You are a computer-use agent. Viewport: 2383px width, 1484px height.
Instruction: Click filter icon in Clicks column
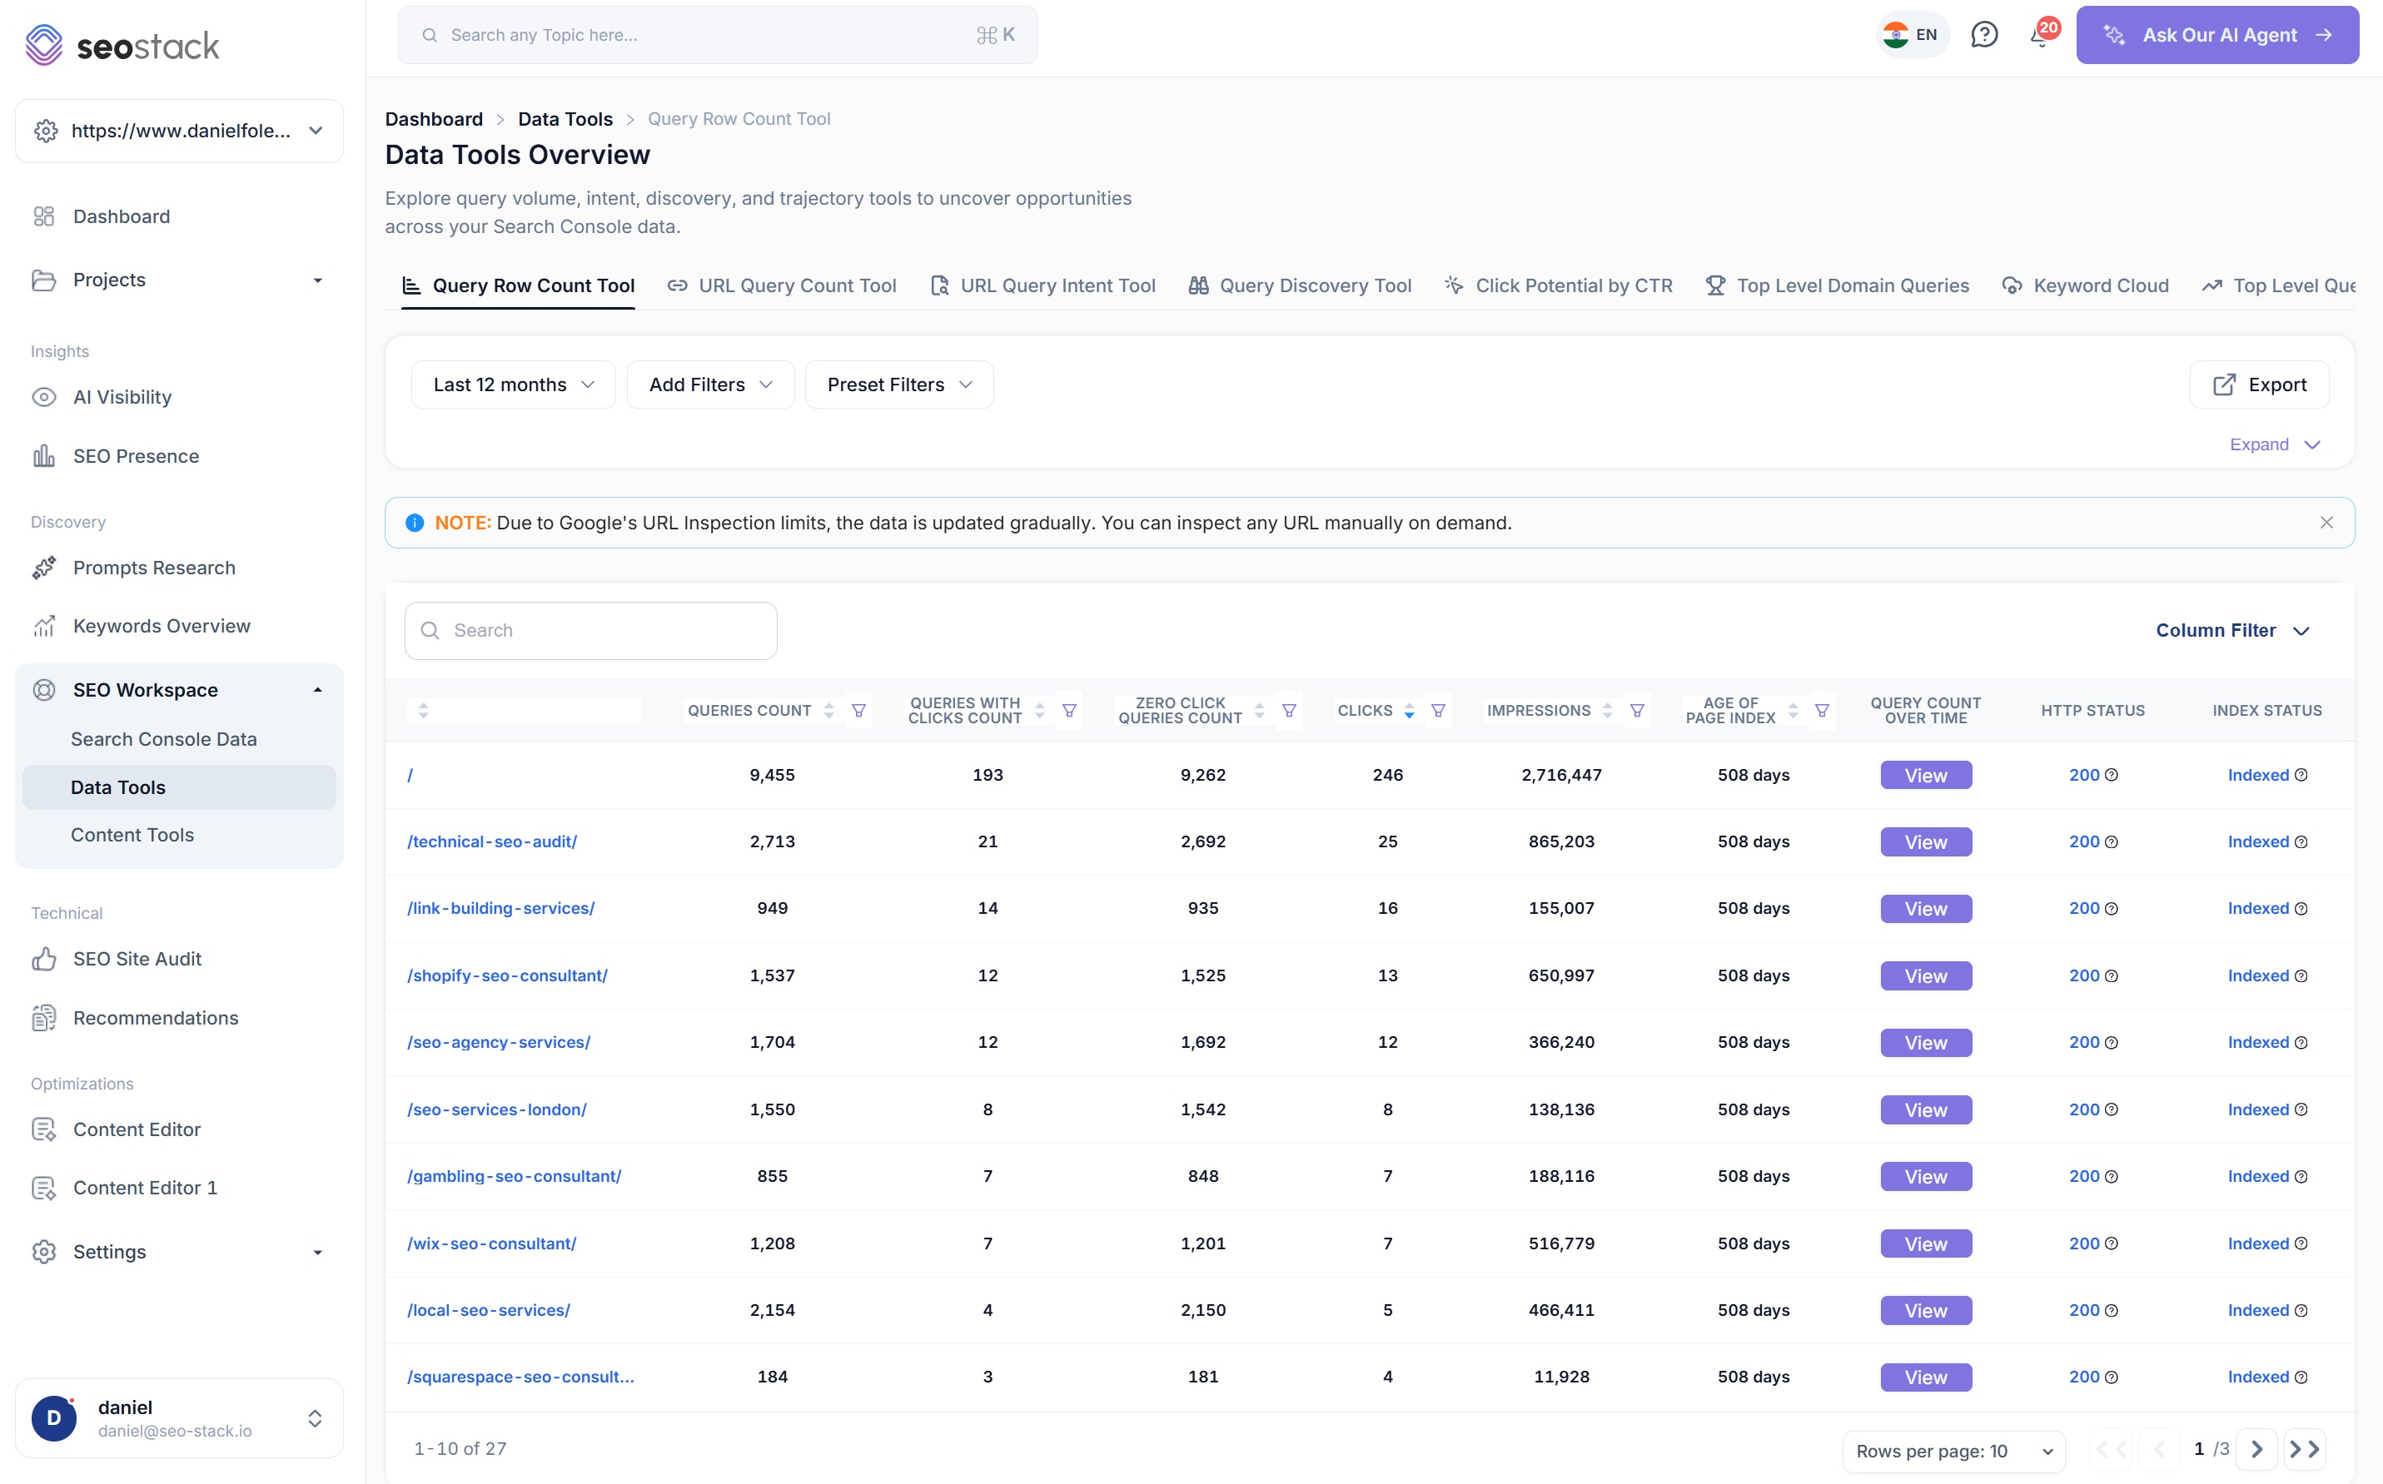(1437, 711)
